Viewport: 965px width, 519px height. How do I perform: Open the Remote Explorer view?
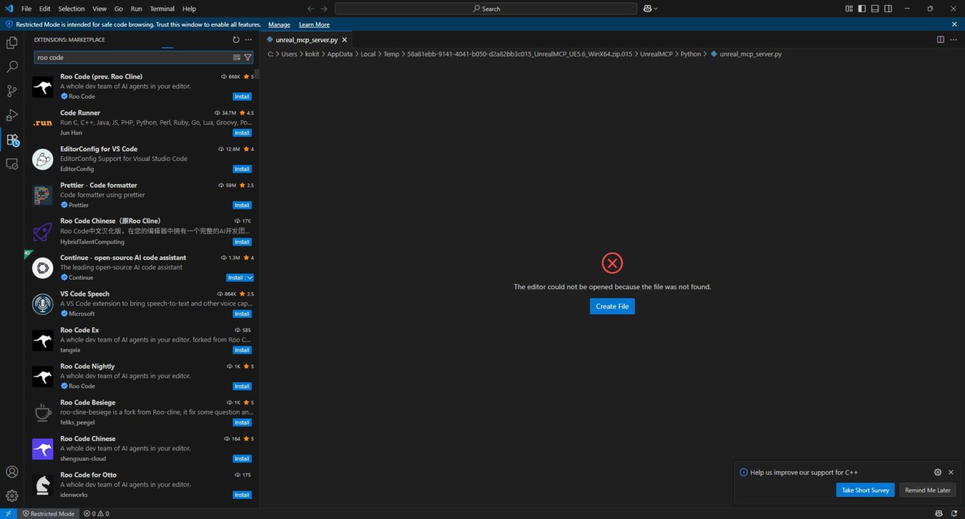click(x=12, y=163)
